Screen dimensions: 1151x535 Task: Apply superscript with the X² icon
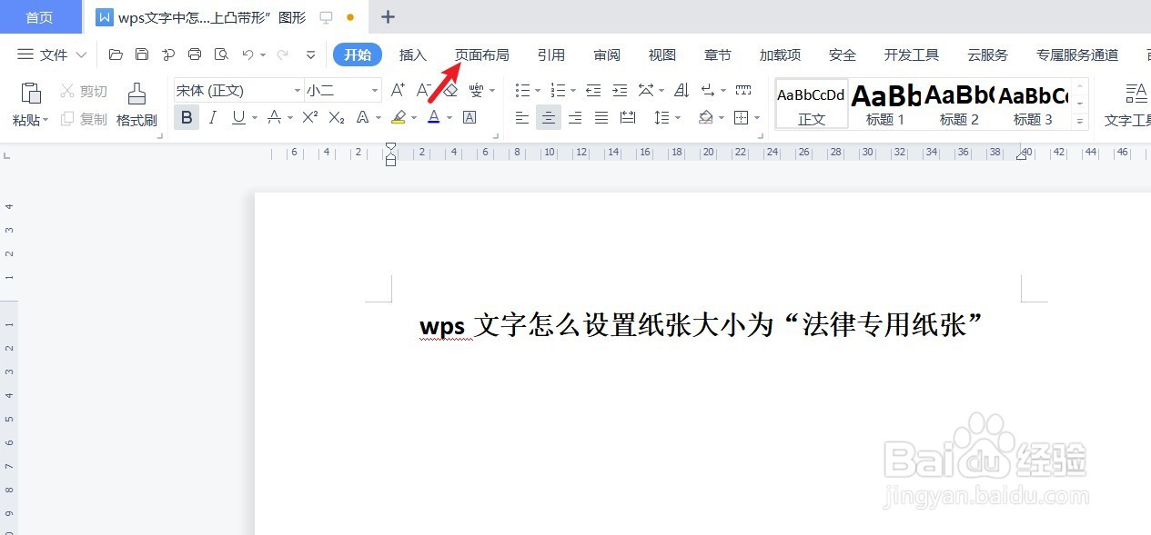tap(310, 117)
